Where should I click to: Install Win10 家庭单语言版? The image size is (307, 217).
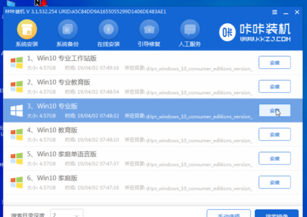tap(274, 158)
